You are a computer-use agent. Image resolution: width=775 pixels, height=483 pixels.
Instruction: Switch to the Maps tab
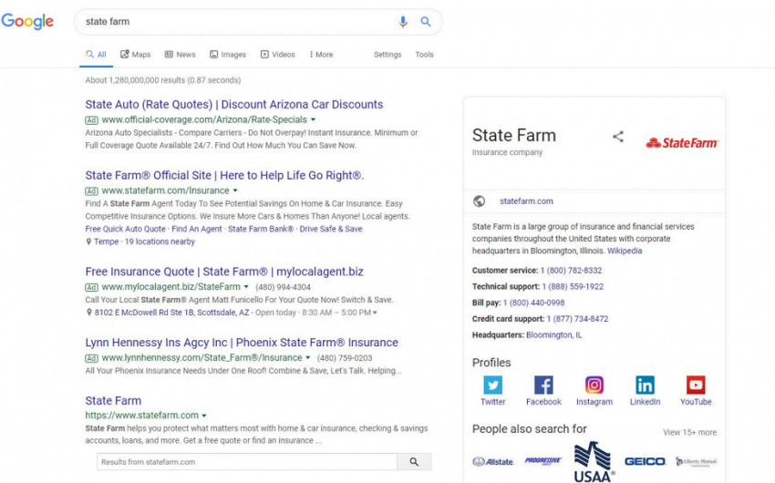coord(136,55)
